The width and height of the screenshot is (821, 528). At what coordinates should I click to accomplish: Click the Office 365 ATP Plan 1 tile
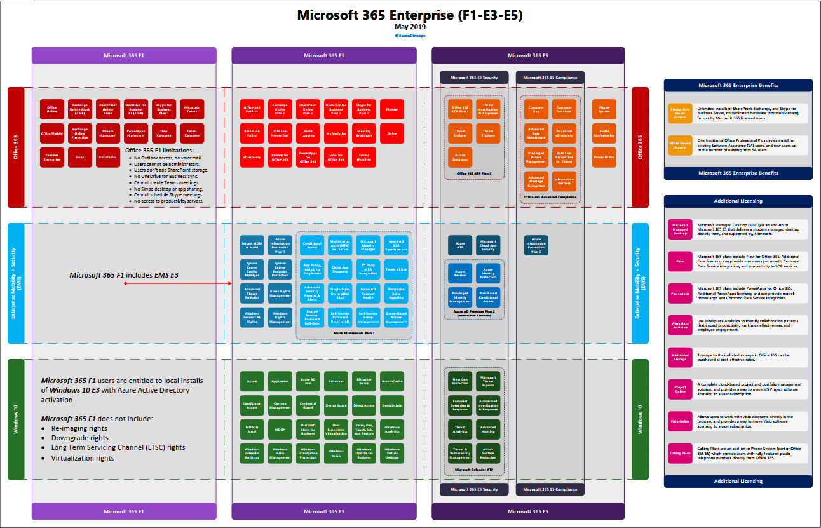pos(460,109)
